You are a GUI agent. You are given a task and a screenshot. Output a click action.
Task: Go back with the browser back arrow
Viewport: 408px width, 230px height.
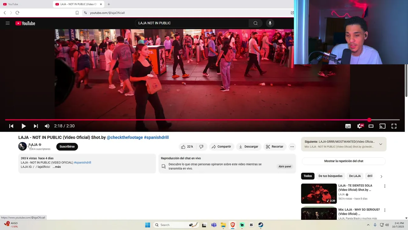click(5, 13)
